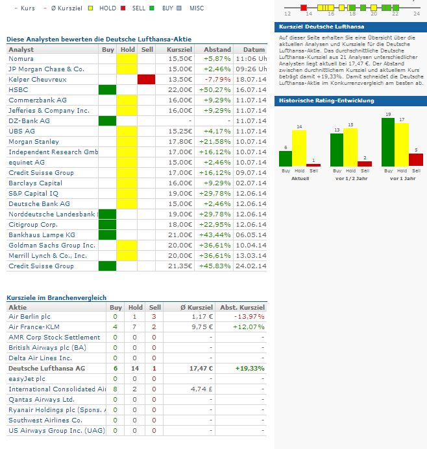Open US Airways Group Inc. (UAG) stock
Screen dimensions: 427x449
point(56,430)
